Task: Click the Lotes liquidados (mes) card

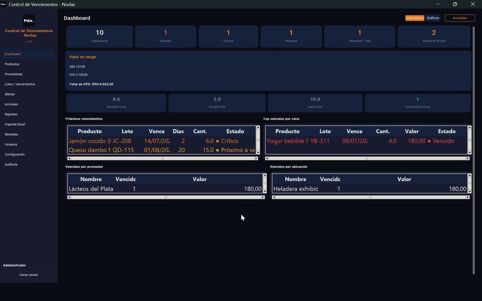Action: pos(418,103)
